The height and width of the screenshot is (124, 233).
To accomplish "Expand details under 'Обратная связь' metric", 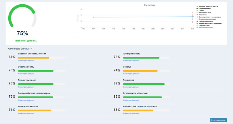I will click(x=26, y=74).
